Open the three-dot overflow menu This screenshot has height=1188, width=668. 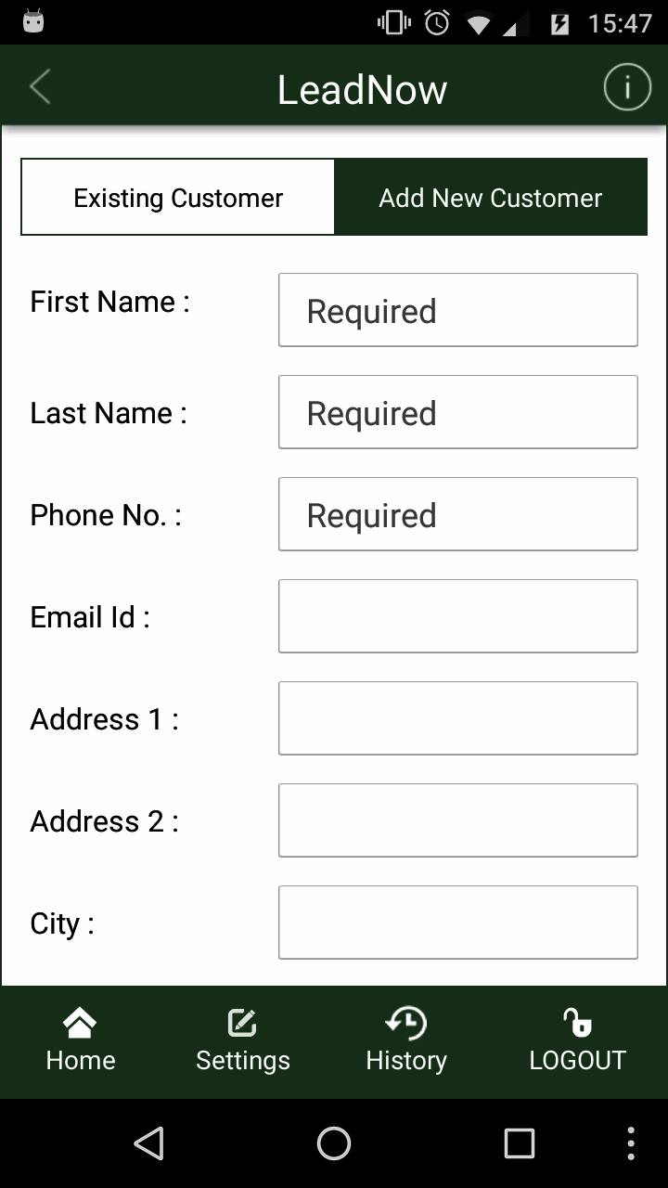point(631,1143)
